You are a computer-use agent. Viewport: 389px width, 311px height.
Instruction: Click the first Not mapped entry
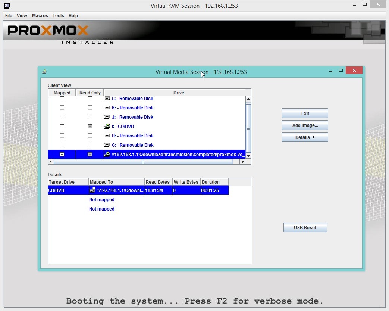tap(102, 199)
